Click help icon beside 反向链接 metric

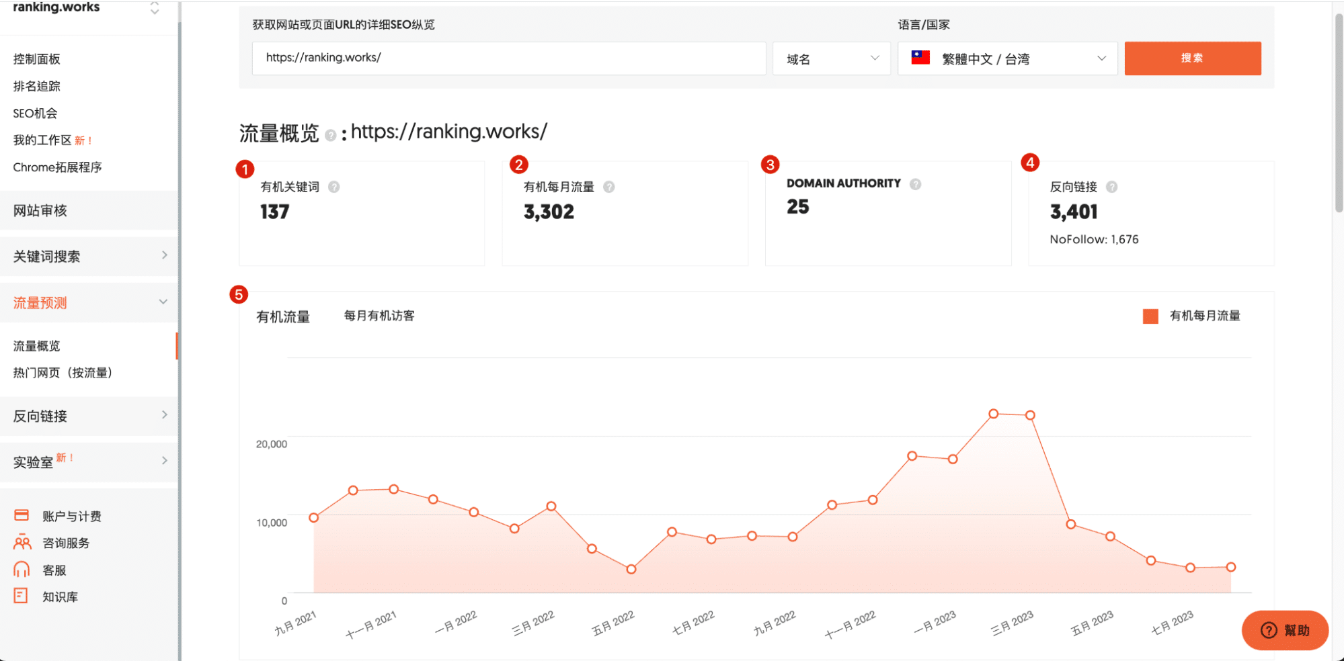click(x=1111, y=187)
